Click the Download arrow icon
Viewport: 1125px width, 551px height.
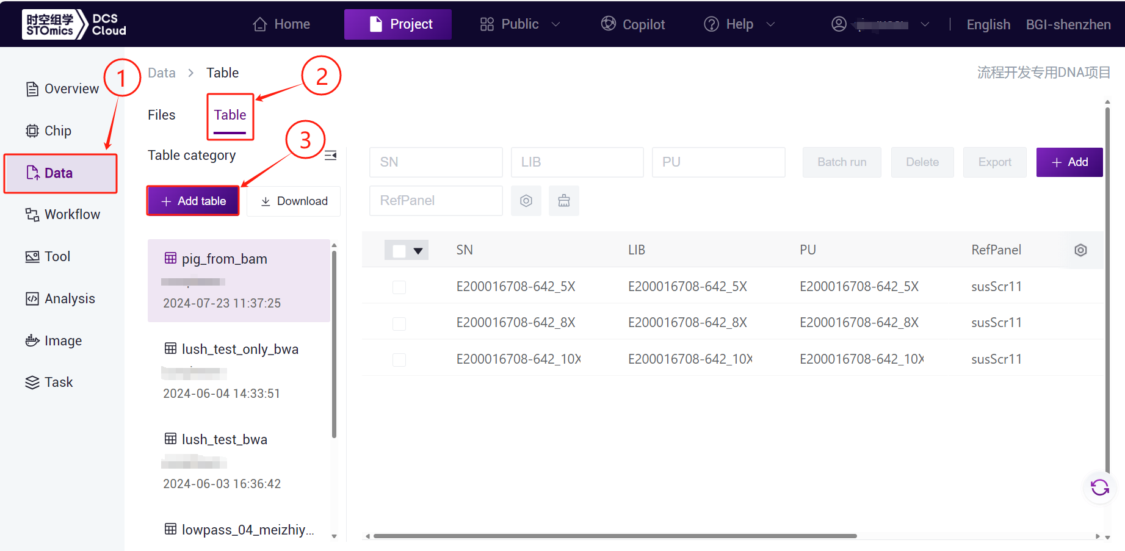pos(266,201)
